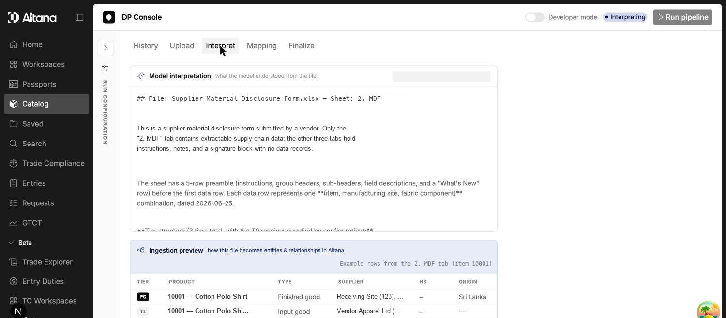
Task: Open Workspaces from the sidebar
Action: pyautogui.click(x=46, y=64)
